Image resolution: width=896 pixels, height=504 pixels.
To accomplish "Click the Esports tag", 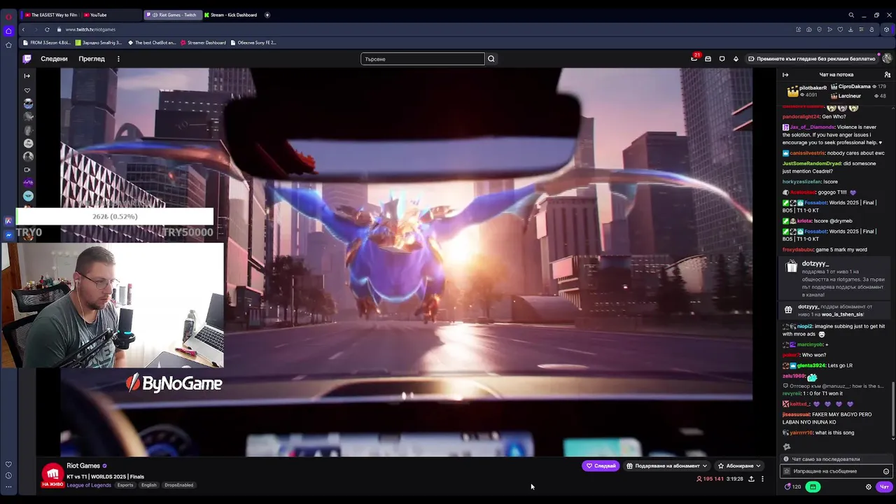I will coord(125,485).
